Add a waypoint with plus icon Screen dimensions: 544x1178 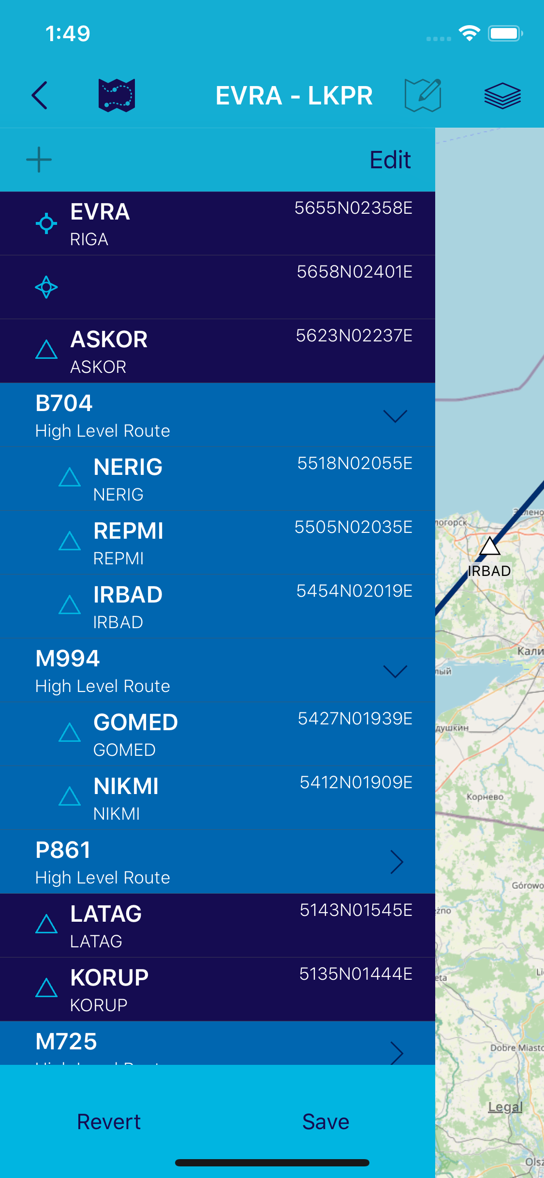39,160
